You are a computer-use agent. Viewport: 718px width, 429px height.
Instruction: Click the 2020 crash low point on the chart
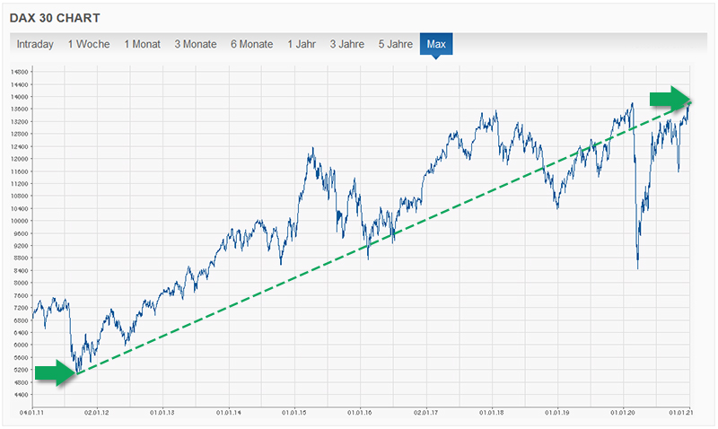point(637,267)
